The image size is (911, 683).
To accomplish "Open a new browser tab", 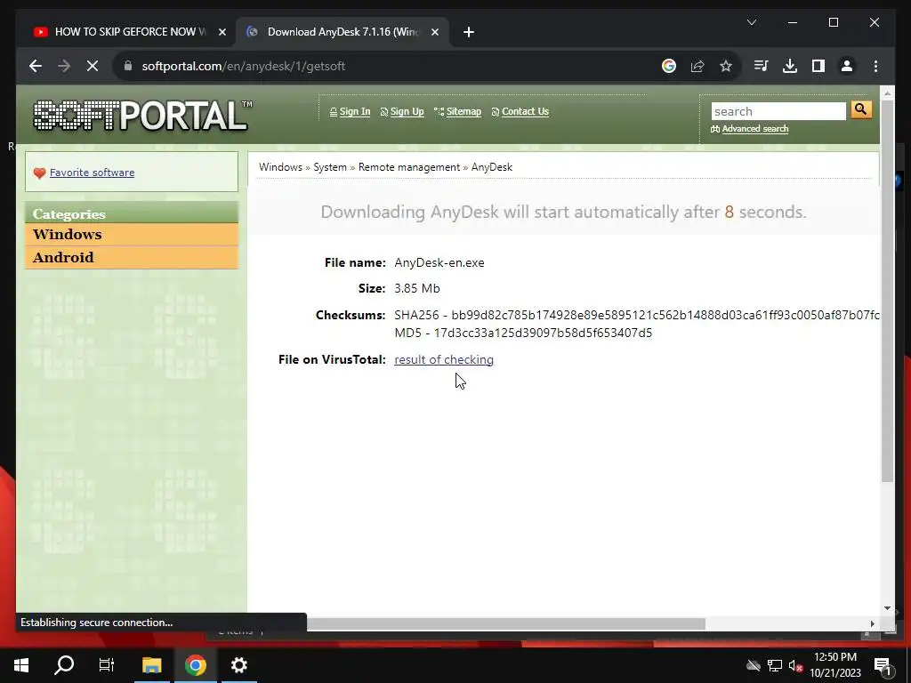I will coord(469,32).
